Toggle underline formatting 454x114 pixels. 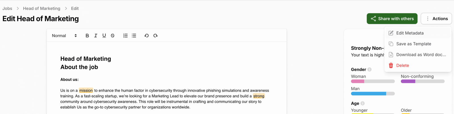click(104, 36)
